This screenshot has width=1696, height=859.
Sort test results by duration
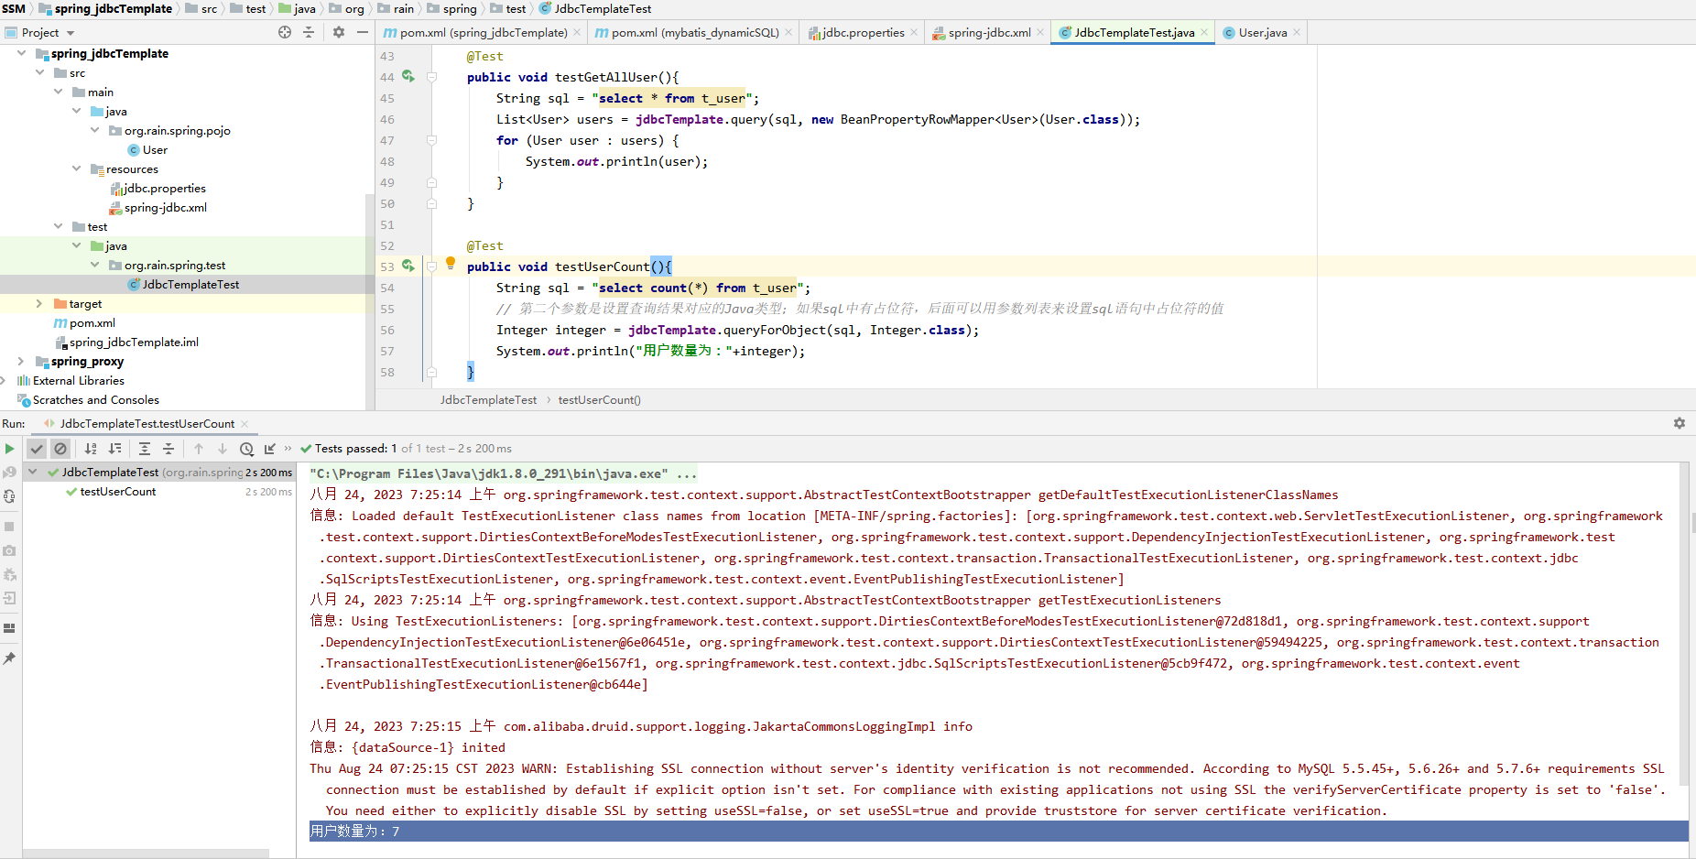(x=114, y=449)
